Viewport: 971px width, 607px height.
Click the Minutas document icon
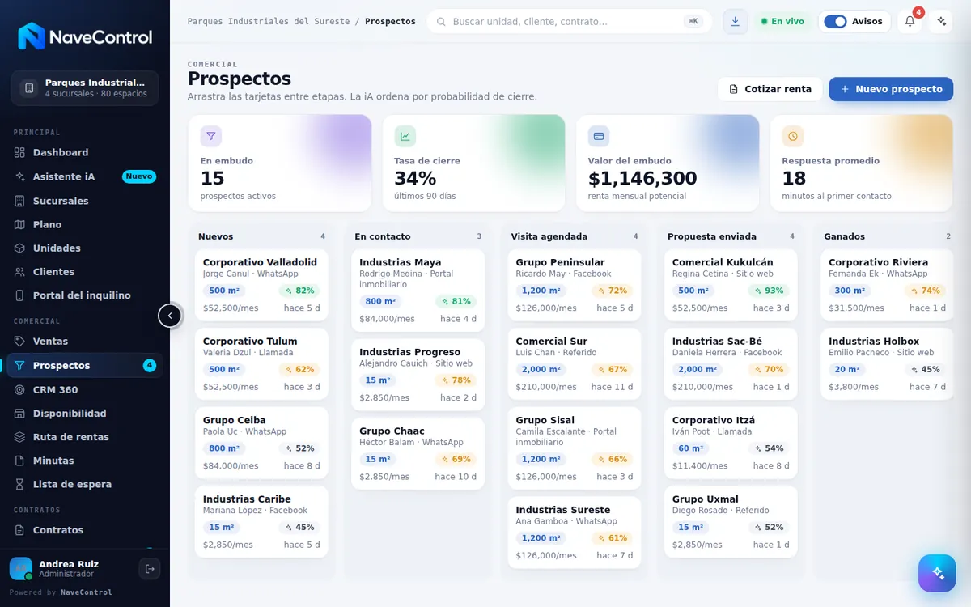click(20, 461)
